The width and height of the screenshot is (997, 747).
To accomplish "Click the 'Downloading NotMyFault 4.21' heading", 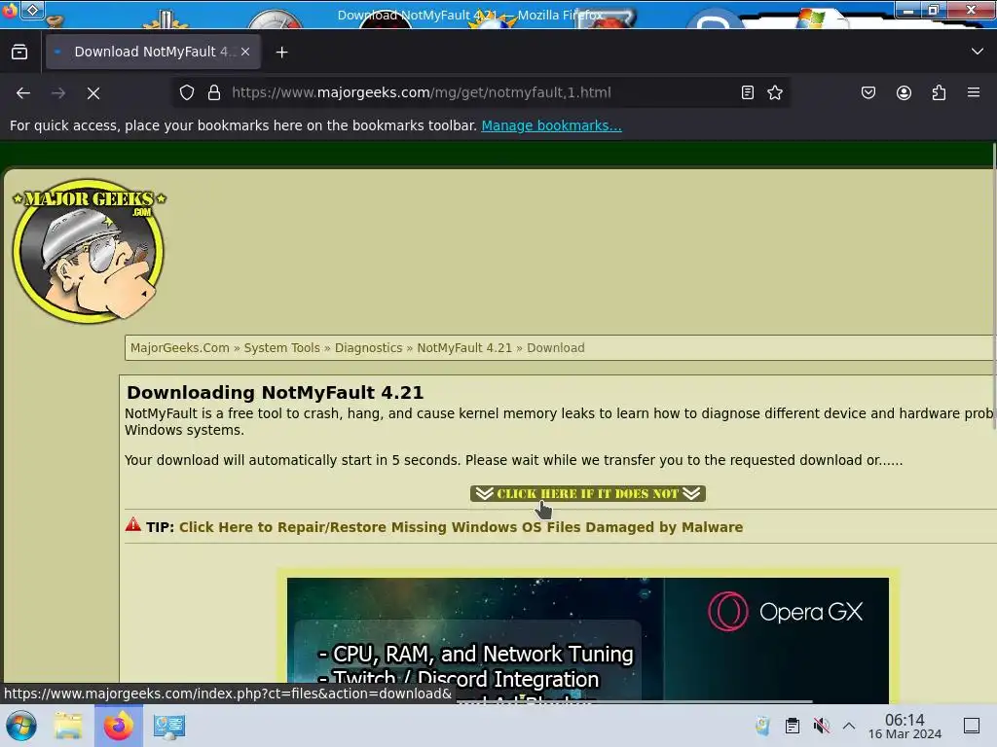I will (x=276, y=393).
